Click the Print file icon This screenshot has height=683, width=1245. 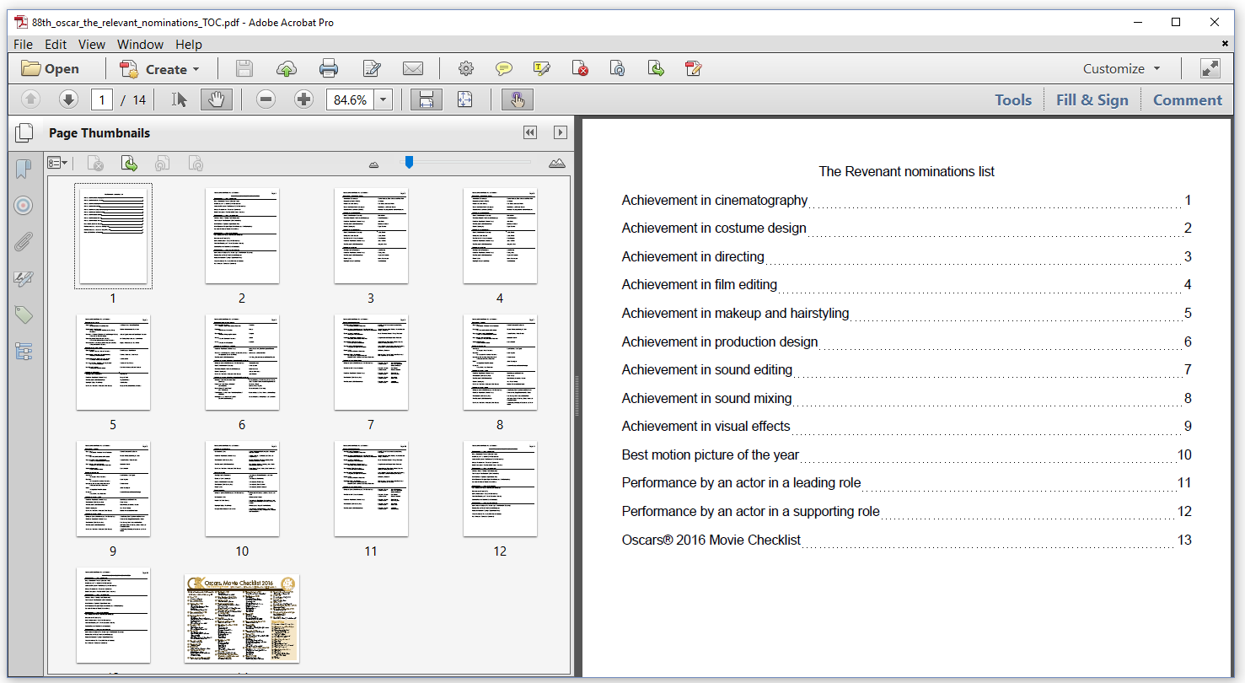point(329,69)
